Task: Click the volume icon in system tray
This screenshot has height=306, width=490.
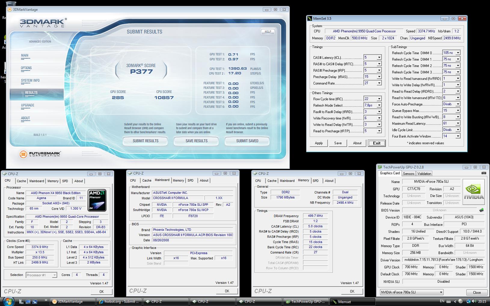Action: click(x=474, y=301)
